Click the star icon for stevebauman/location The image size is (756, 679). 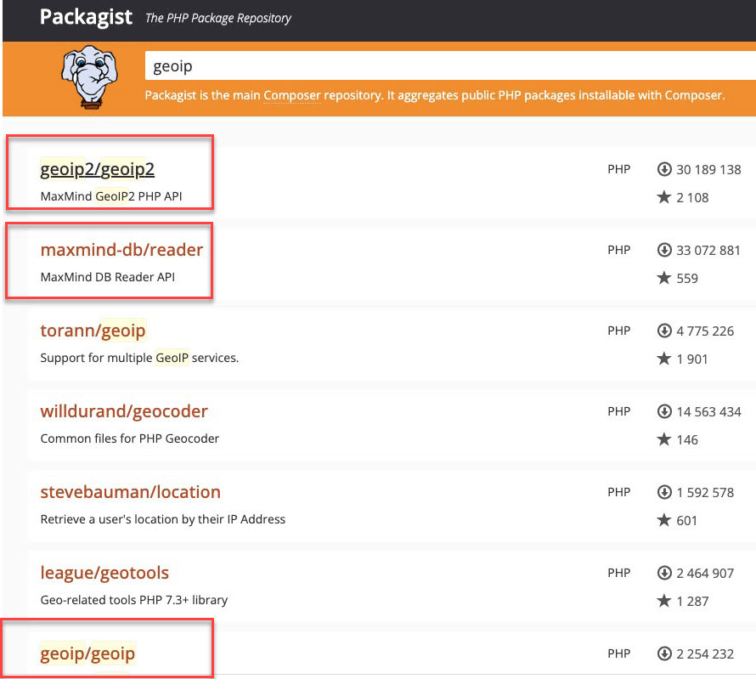664,520
